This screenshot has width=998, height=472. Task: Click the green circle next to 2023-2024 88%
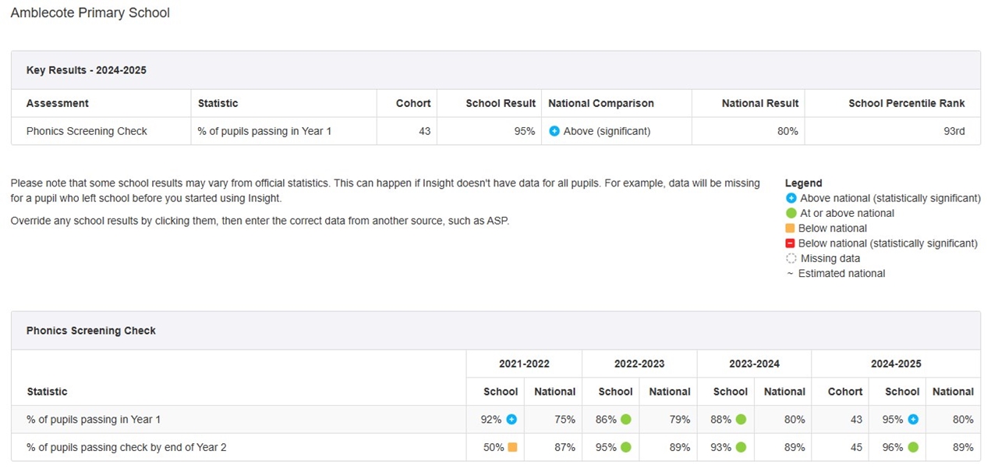pos(741,420)
